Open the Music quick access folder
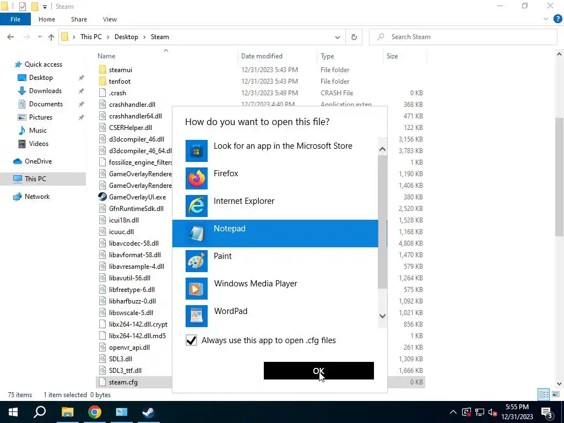Screen dimensions: 564x423 38,130
